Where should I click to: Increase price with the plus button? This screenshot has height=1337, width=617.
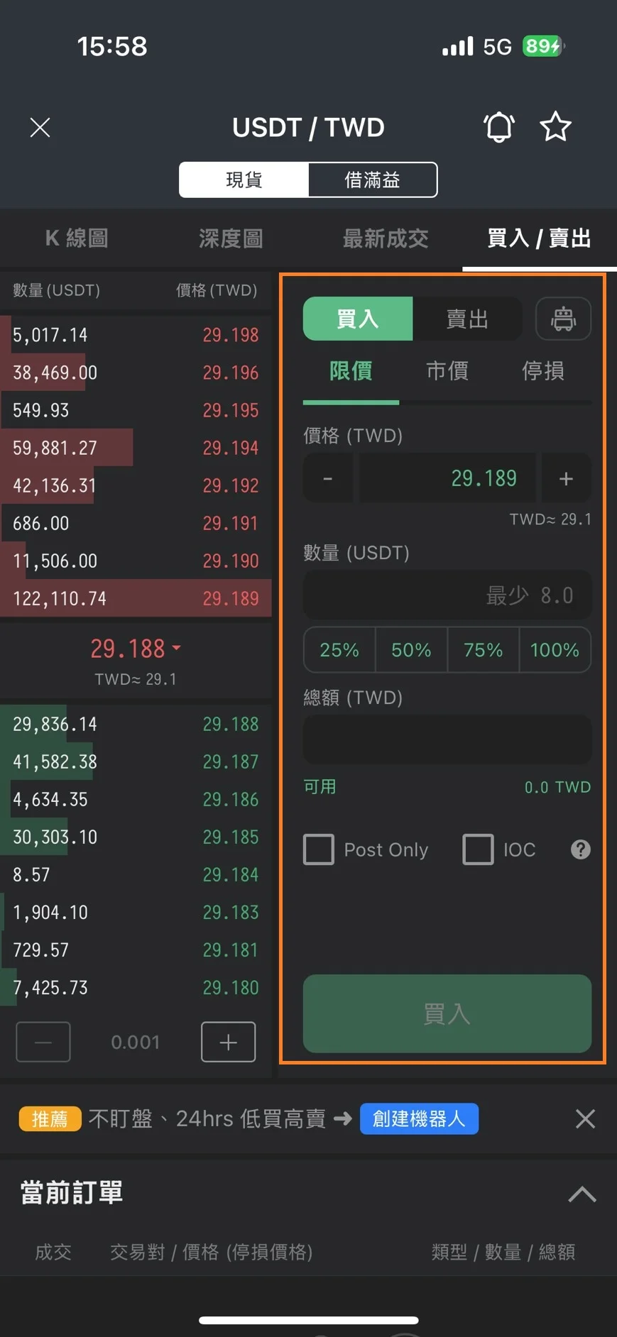tap(566, 479)
